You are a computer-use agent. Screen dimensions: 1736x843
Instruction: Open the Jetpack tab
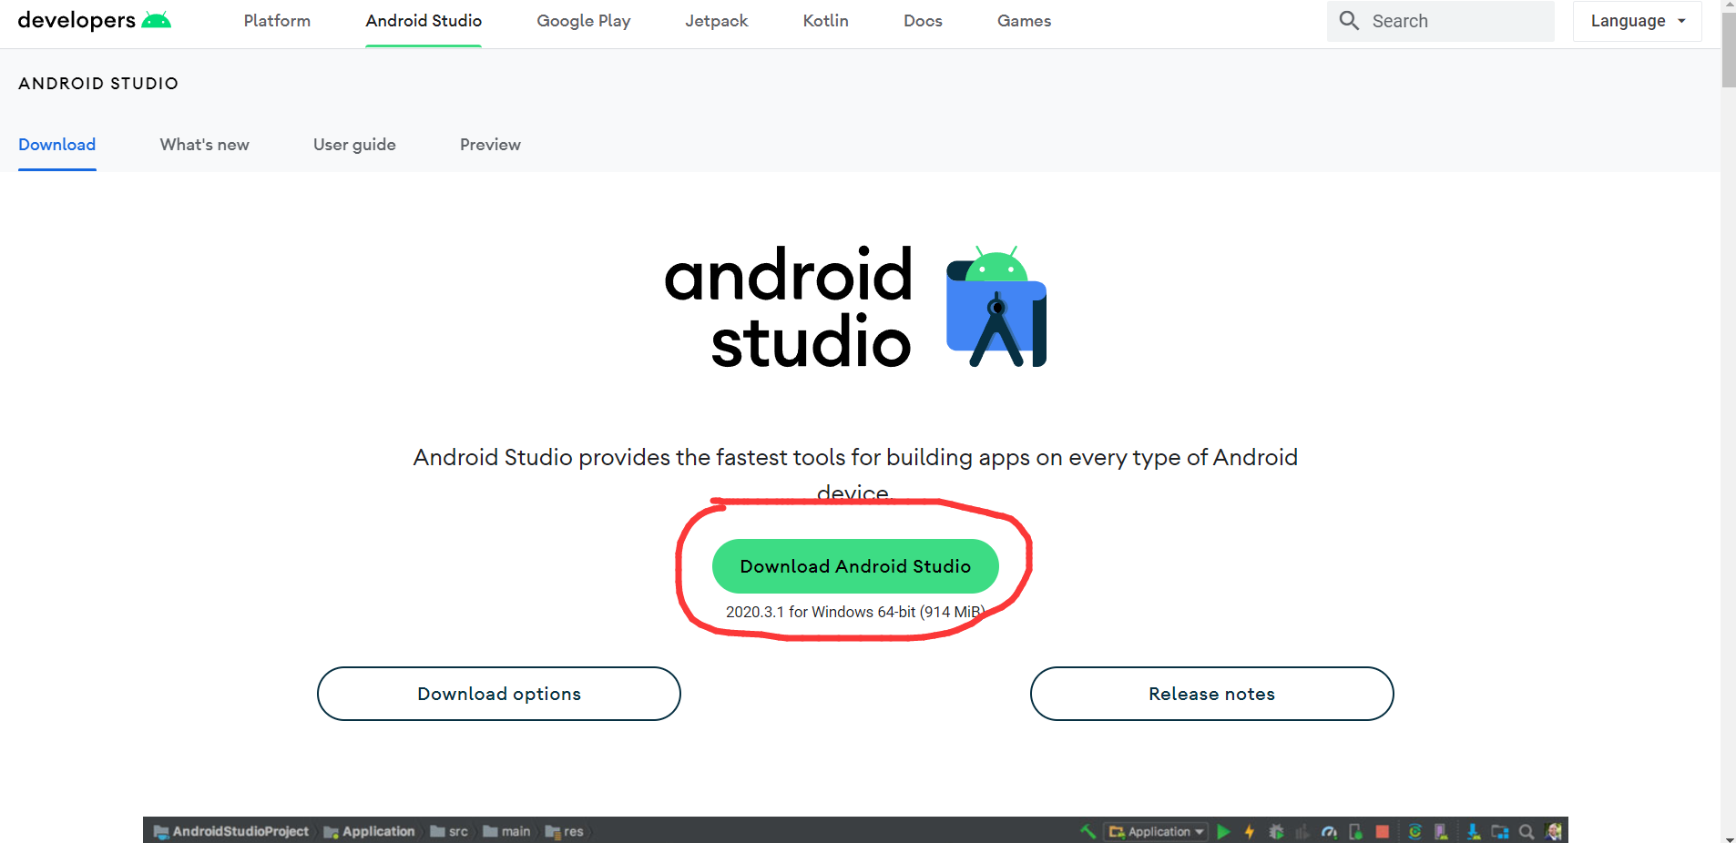[x=717, y=21]
